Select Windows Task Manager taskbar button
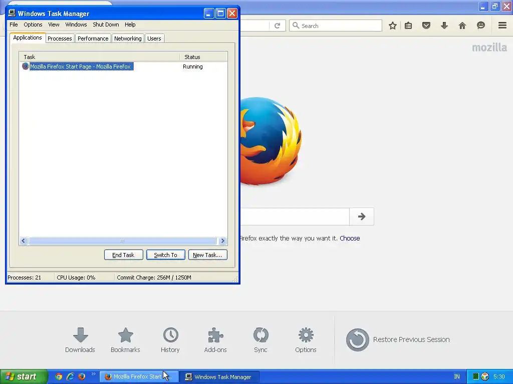Screen dimensions: 513x384 [x=220, y=377]
